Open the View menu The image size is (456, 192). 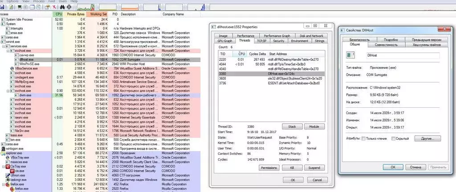click(26, 1)
